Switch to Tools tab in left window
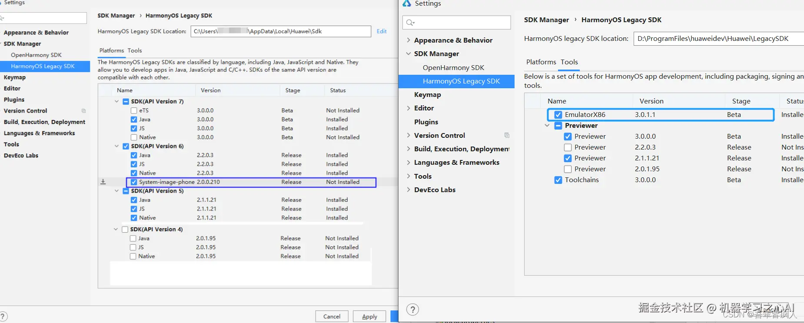This screenshot has width=804, height=323. [x=135, y=50]
